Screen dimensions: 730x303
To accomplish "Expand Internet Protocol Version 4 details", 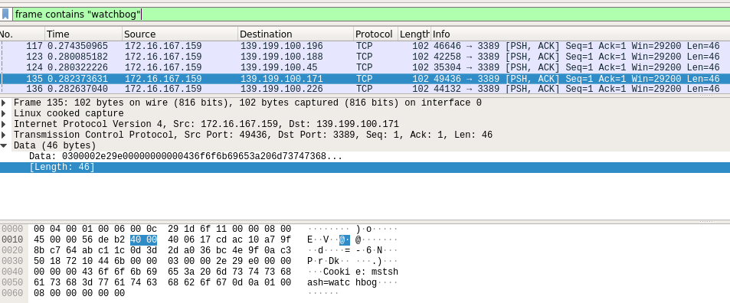I will tap(4, 124).
